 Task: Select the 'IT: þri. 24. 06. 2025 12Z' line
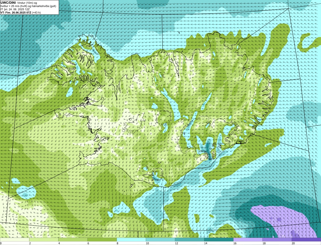pos(15,9)
